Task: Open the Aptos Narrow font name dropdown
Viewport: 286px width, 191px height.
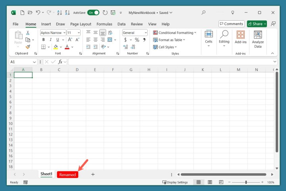Action: tap(53, 33)
